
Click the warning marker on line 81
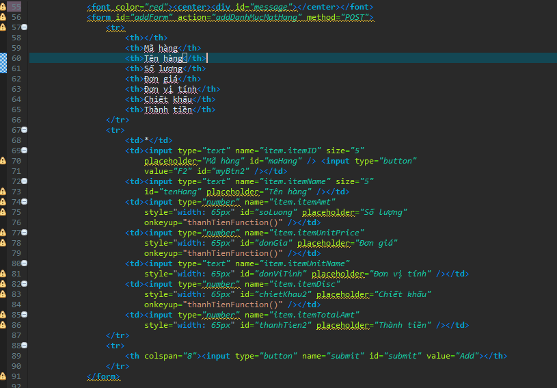[x=3, y=274]
